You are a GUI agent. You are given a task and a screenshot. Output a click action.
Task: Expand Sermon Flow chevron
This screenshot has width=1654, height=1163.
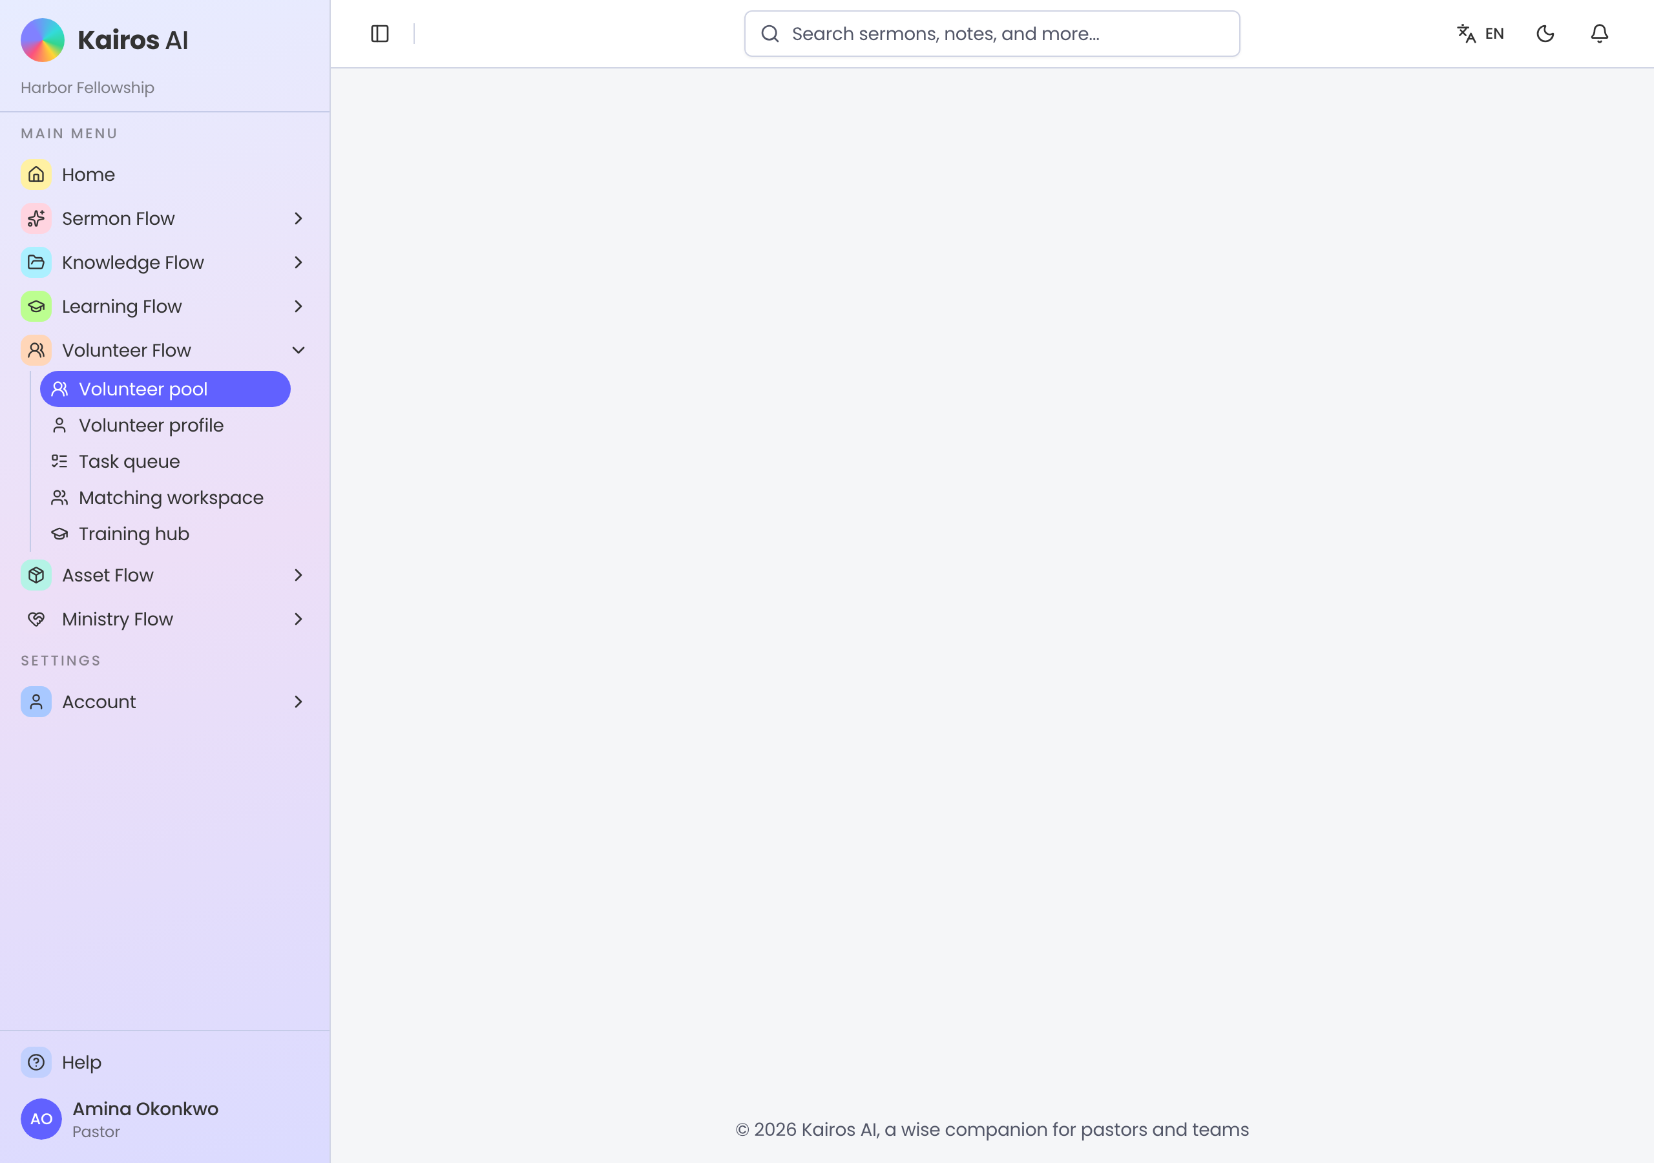(x=298, y=218)
